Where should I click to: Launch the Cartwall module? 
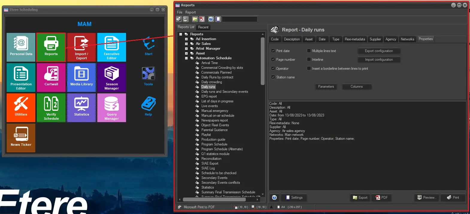pos(51,77)
